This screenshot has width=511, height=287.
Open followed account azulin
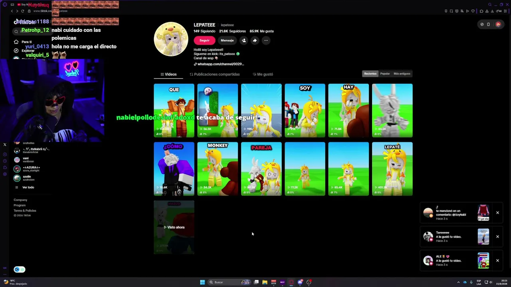24,178
